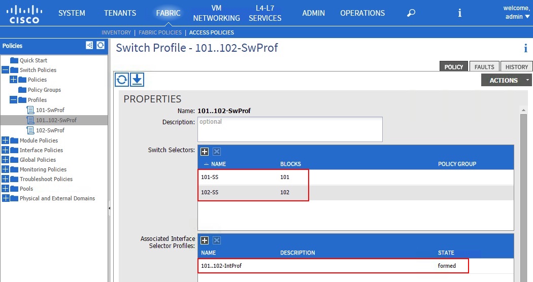533x282 pixels.
Task: Open the TENANTS menu
Action: click(x=120, y=13)
